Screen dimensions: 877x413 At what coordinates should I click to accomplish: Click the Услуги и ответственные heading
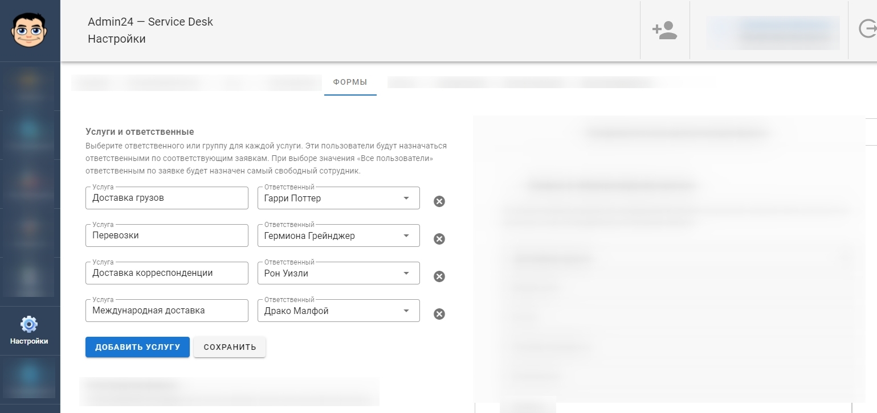point(140,132)
